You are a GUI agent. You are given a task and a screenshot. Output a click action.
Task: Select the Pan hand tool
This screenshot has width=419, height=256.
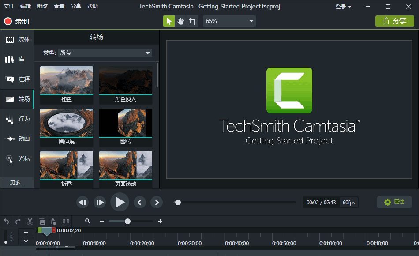(x=181, y=21)
